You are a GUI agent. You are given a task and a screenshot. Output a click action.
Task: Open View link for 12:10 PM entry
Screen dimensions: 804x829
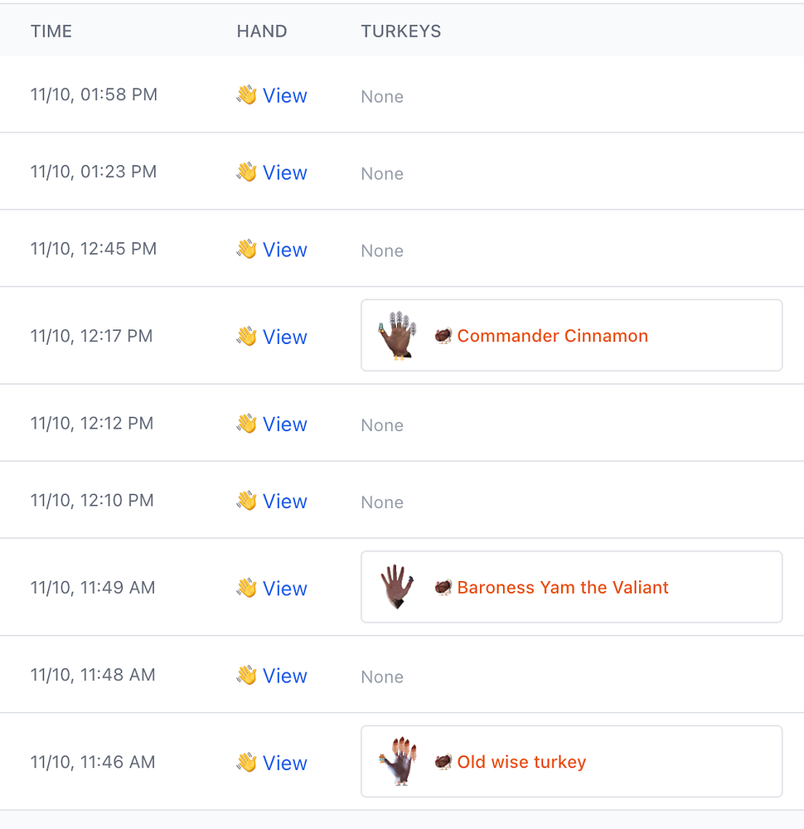[x=284, y=502]
